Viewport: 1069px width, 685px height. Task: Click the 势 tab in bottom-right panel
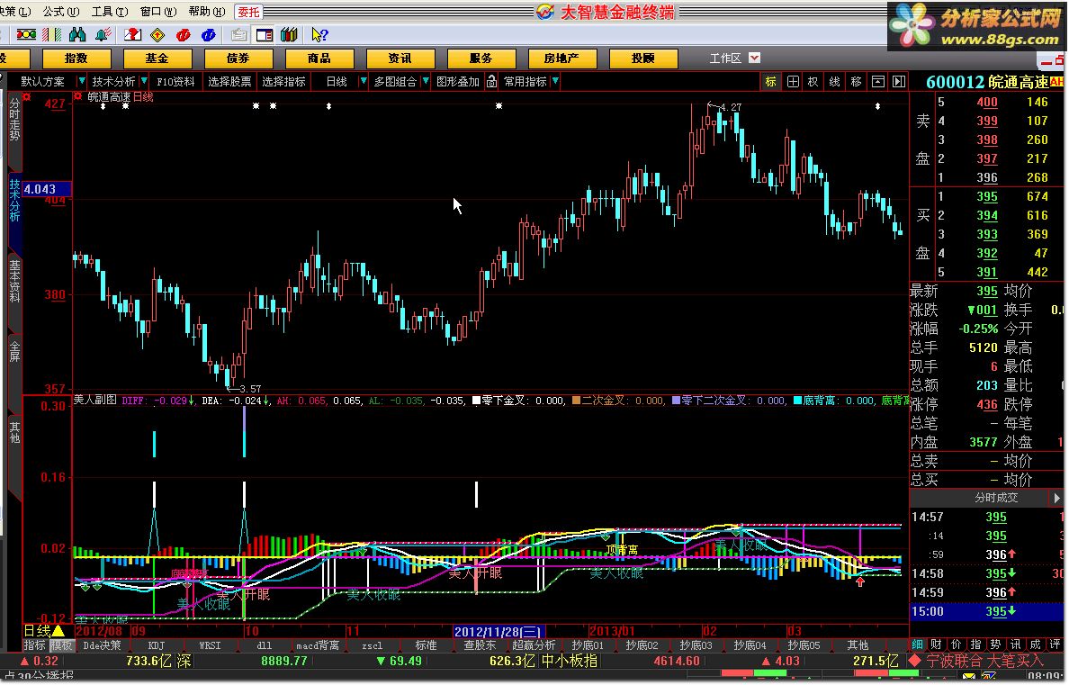point(995,644)
